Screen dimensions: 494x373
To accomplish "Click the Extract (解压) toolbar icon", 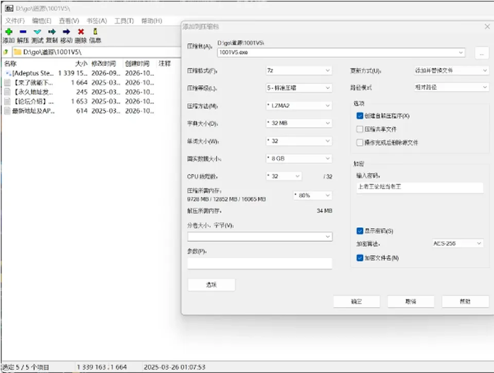I will coord(23,31).
